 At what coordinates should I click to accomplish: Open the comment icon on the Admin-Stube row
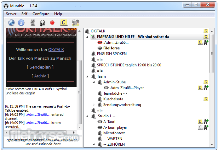click(x=206, y=82)
